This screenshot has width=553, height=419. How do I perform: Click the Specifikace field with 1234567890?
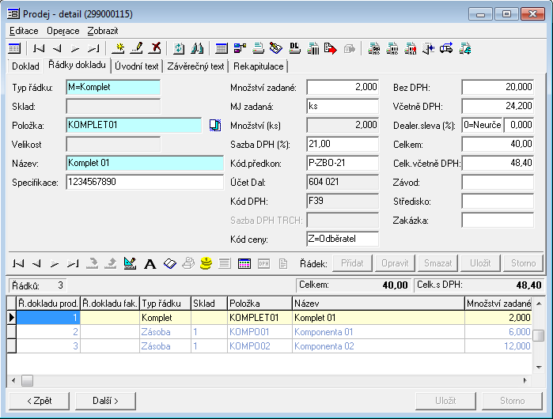click(x=145, y=182)
